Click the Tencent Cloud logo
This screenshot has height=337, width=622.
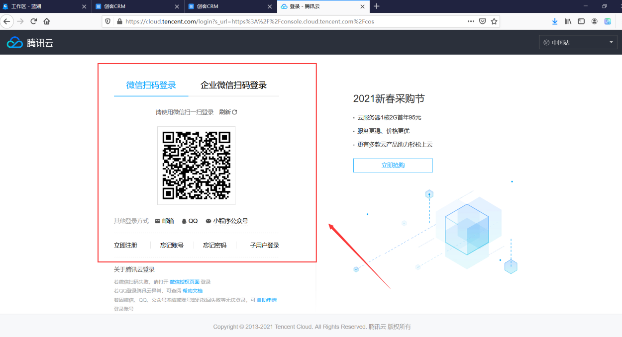pyautogui.click(x=30, y=43)
